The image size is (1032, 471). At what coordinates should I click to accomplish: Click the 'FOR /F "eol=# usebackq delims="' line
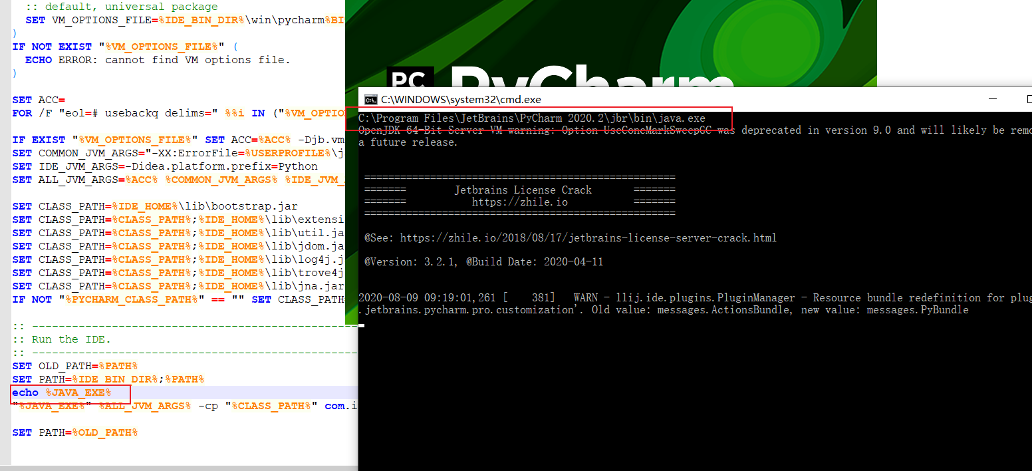[178, 113]
